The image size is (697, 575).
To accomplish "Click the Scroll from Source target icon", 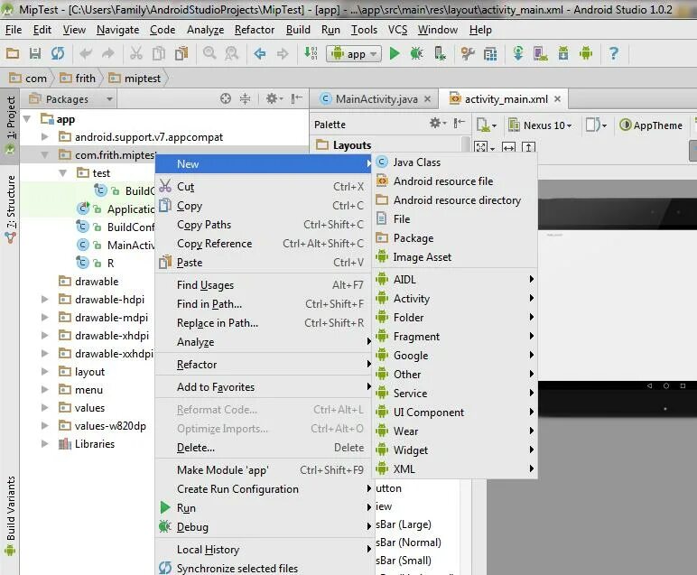I will pyautogui.click(x=226, y=98).
